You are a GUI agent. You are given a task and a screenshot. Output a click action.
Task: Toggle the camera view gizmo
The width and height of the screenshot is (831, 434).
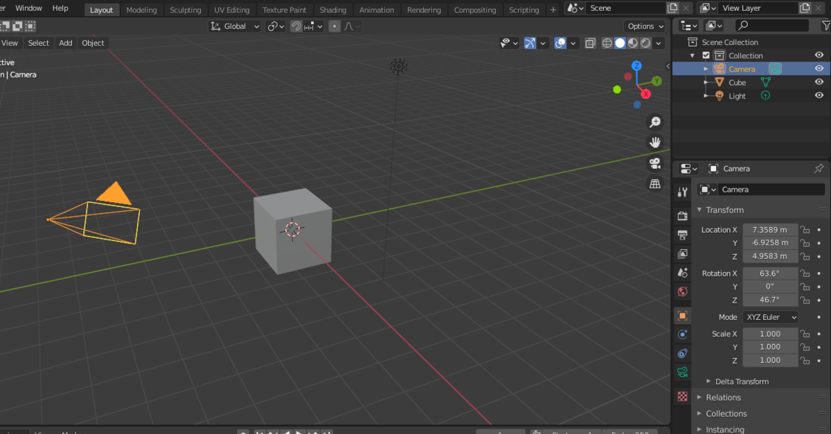[654, 163]
